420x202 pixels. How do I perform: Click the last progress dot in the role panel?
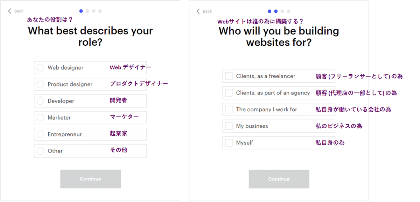click(100, 11)
